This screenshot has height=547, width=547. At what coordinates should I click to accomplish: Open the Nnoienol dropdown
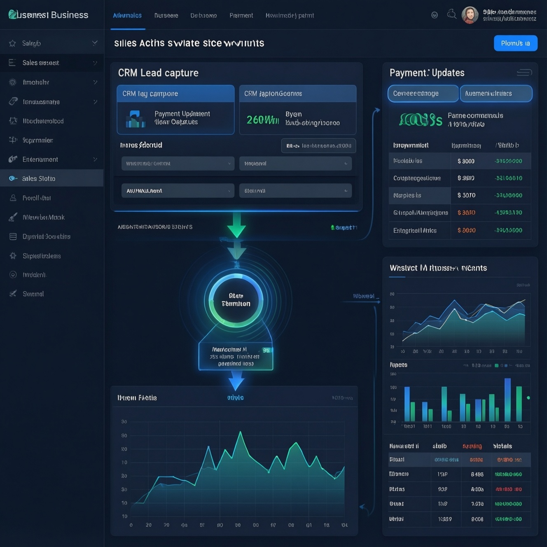[295, 164]
